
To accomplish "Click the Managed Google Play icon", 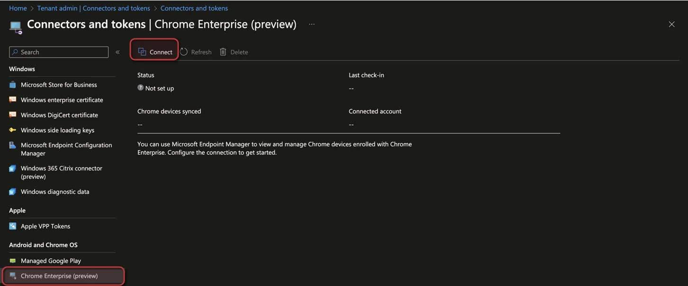I will coord(13,261).
